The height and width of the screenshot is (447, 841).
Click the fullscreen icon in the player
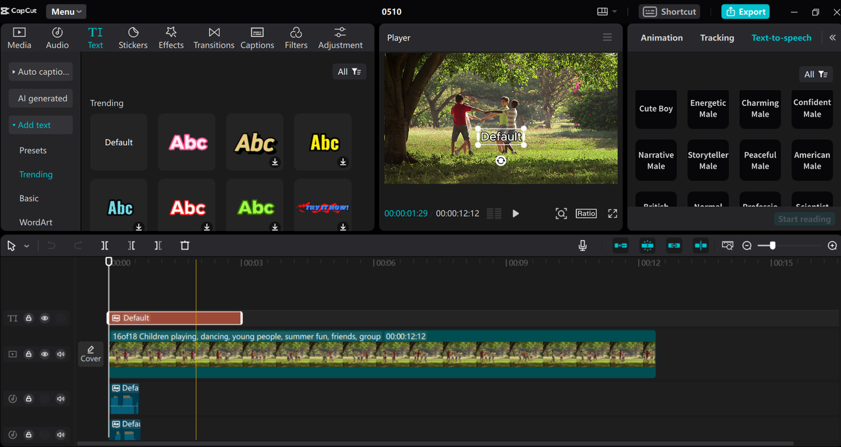(612, 213)
